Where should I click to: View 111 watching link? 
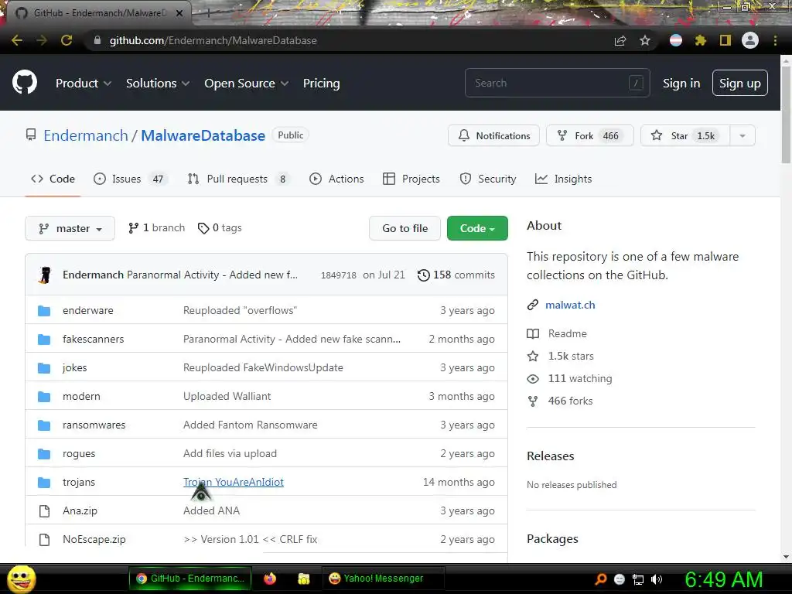[580, 379]
